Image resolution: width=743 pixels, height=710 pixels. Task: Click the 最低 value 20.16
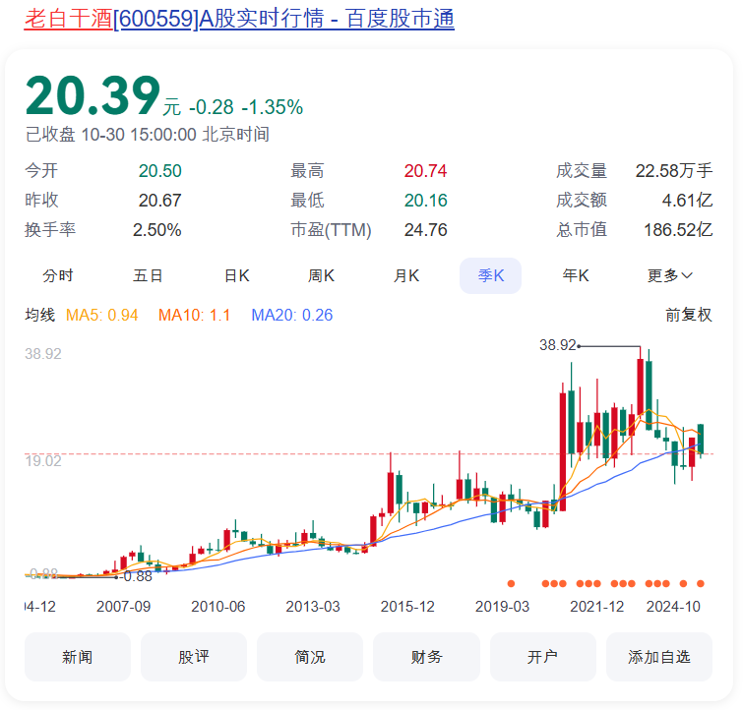click(425, 201)
